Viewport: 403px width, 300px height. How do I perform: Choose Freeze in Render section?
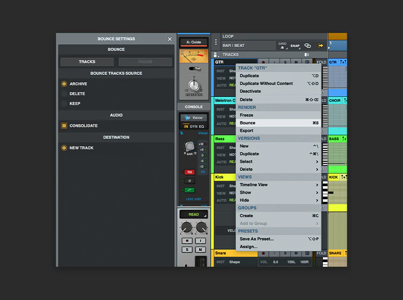point(279,115)
